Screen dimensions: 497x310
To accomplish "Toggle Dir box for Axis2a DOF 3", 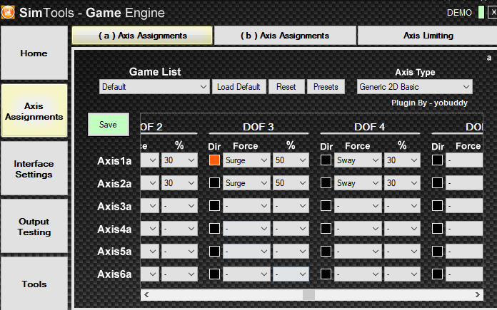I will (x=215, y=183).
